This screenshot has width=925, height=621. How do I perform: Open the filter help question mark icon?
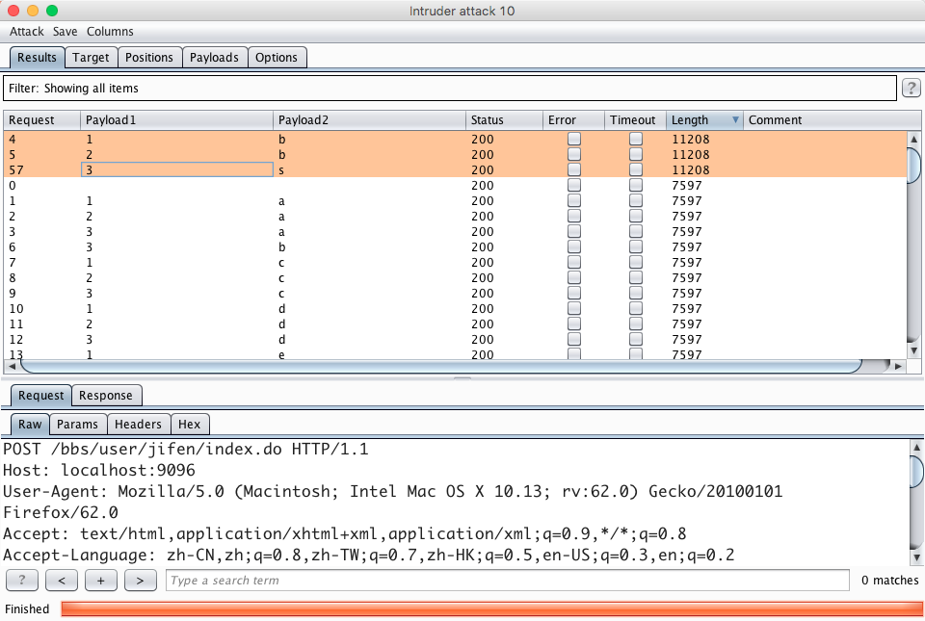point(911,89)
